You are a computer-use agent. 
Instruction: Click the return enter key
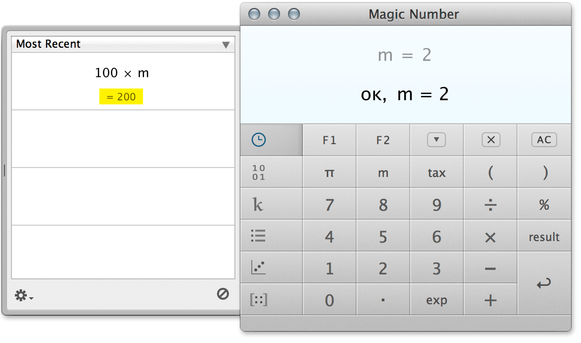(544, 284)
